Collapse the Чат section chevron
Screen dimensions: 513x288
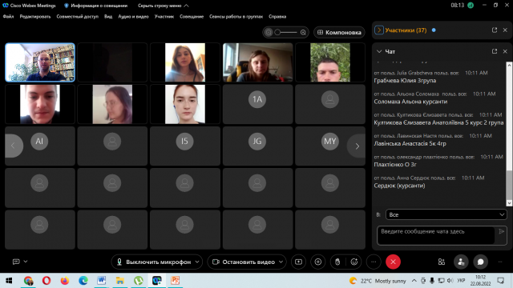(x=379, y=51)
